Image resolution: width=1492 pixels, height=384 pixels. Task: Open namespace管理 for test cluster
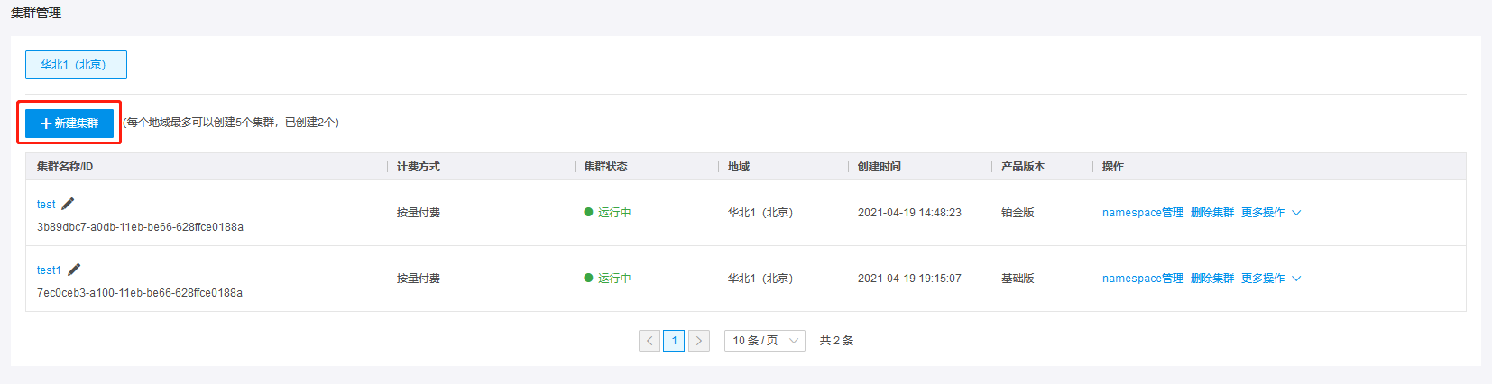click(x=1142, y=213)
